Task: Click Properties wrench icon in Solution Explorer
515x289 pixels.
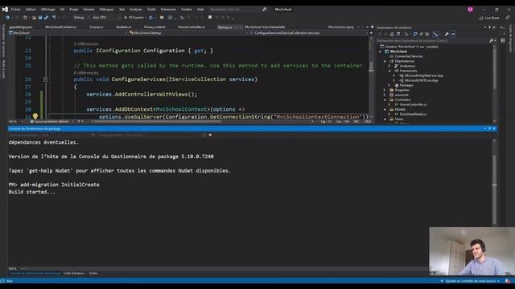Action: pos(447,34)
